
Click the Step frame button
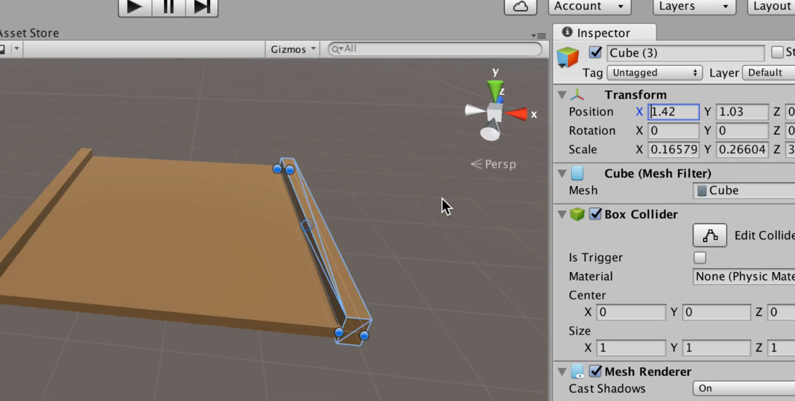coord(202,7)
